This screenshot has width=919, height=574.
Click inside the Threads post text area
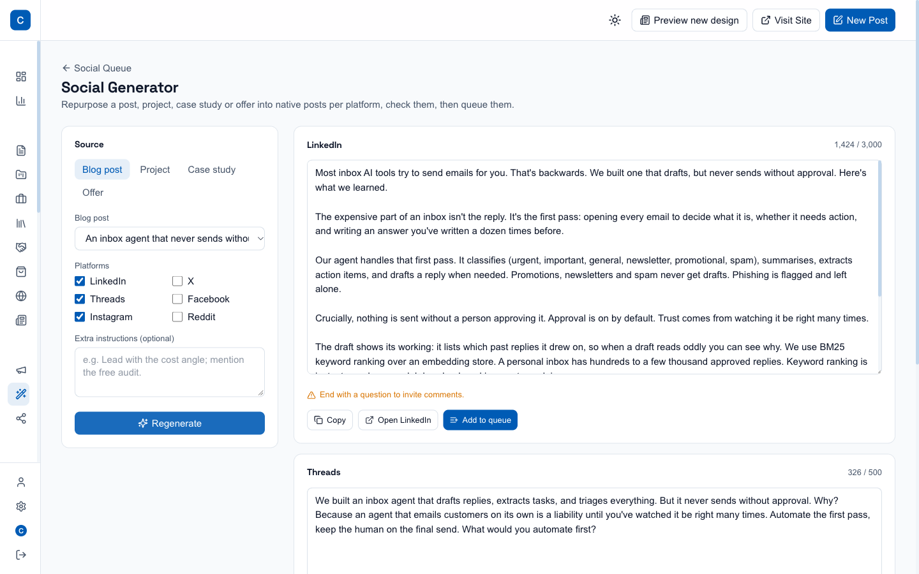point(594,531)
